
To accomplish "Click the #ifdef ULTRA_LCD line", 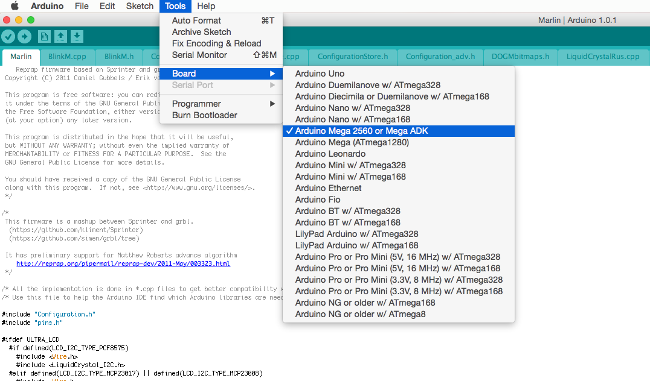I will tap(31, 339).
